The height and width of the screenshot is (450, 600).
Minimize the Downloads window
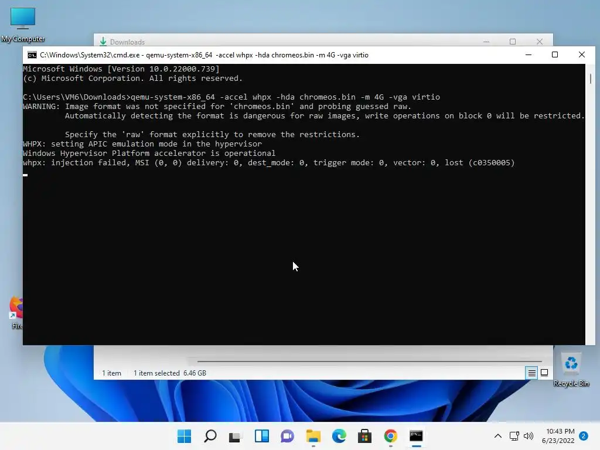[x=486, y=42]
